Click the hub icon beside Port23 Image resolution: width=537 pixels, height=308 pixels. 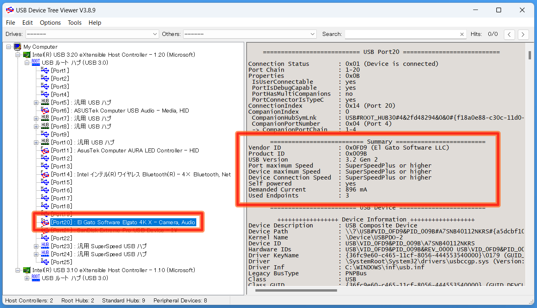tap(45, 246)
